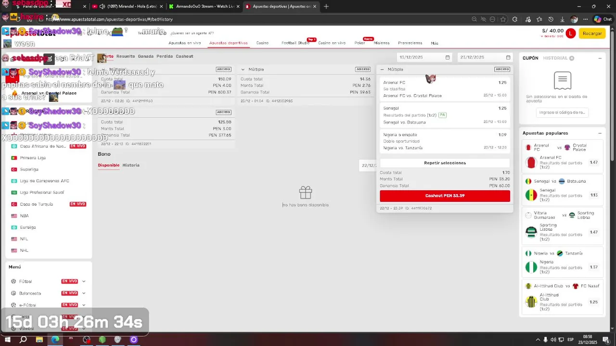Open Copilot Chat in browser toolbar
Viewport: 616px width, 346px height.
603,19
